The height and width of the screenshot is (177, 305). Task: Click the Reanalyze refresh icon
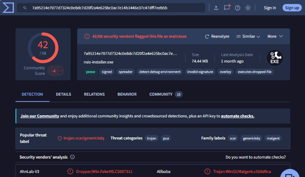[x=207, y=36]
